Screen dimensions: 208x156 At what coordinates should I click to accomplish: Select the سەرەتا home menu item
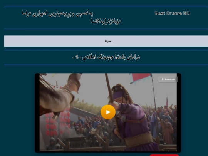(108, 41)
